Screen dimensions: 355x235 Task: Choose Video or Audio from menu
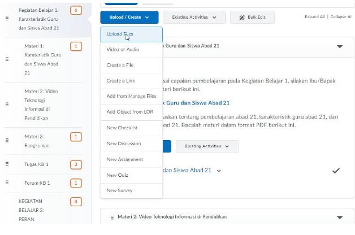pyautogui.click(x=131, y=50)
